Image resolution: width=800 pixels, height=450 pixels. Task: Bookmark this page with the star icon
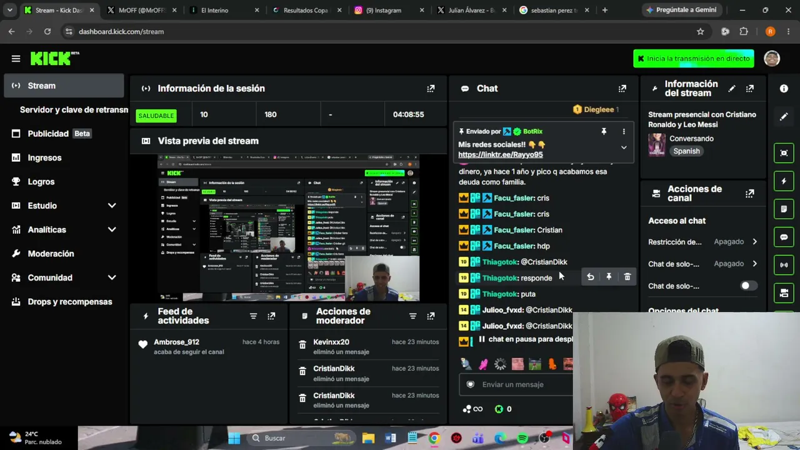(x=700, y=31)
